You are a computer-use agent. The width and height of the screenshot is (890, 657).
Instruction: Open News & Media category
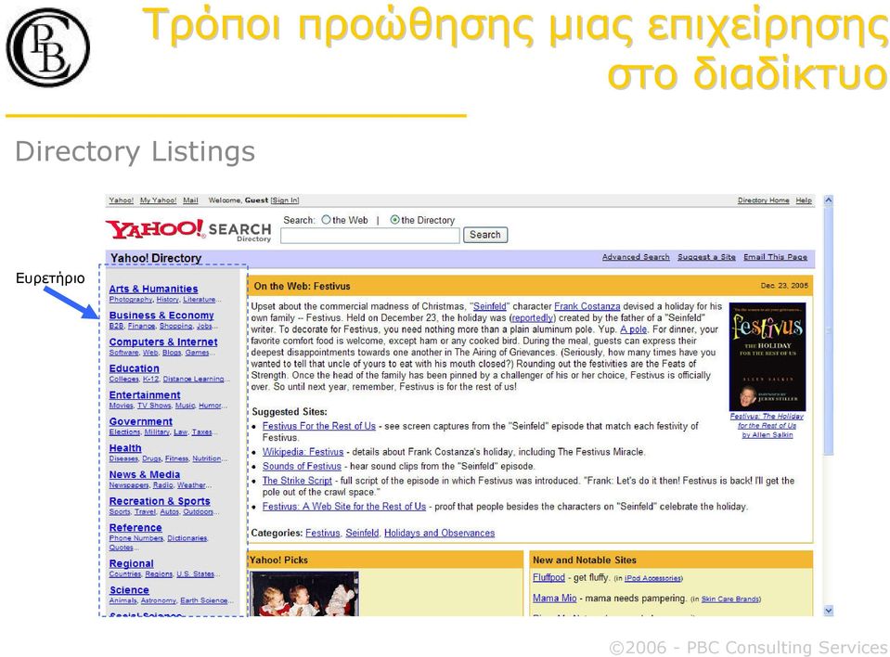tap(144, 474)
